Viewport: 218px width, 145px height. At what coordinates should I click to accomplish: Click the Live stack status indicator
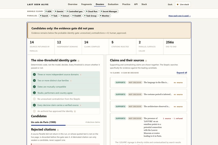[183, 4]
